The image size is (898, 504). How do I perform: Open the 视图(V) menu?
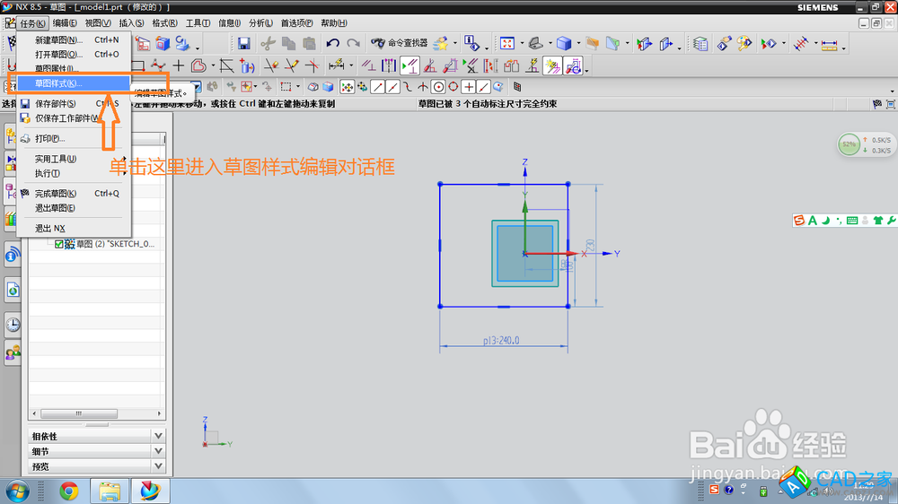click(x=98, y=23)
